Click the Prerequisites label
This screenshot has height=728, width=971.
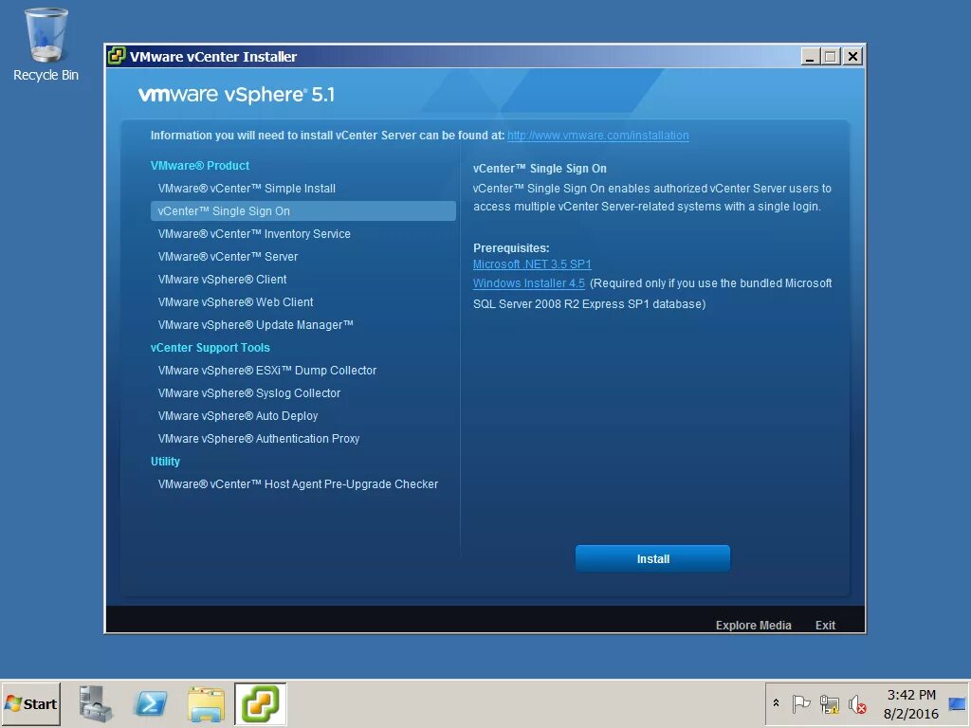511,248
